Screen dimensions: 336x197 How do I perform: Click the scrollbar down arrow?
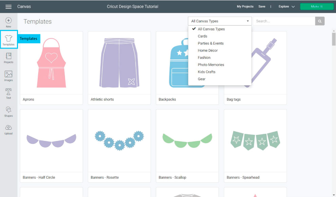(334, 195)
